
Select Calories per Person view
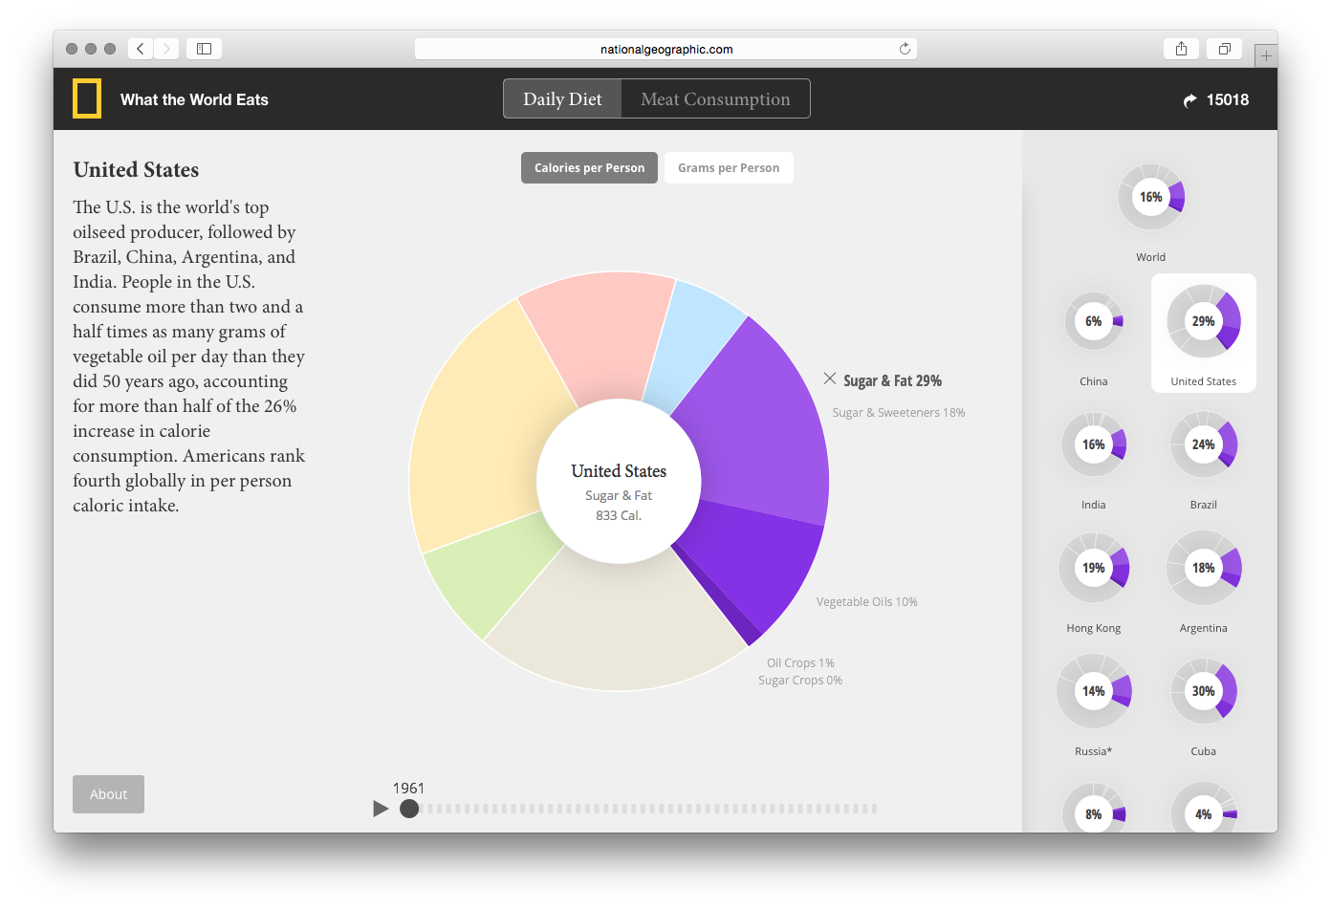coord(589,168)
